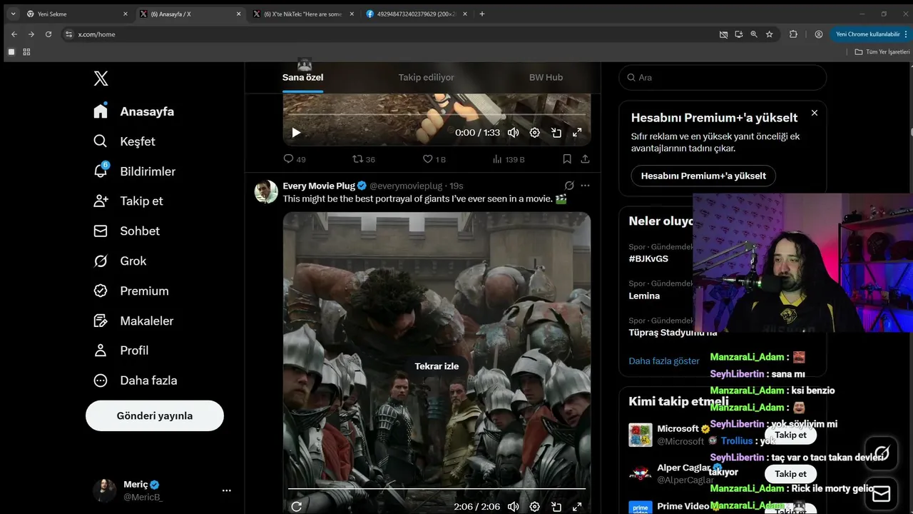Switch to X'te NikTek browser tab
Screen dimensions: 913x514
tap(303, 14)
